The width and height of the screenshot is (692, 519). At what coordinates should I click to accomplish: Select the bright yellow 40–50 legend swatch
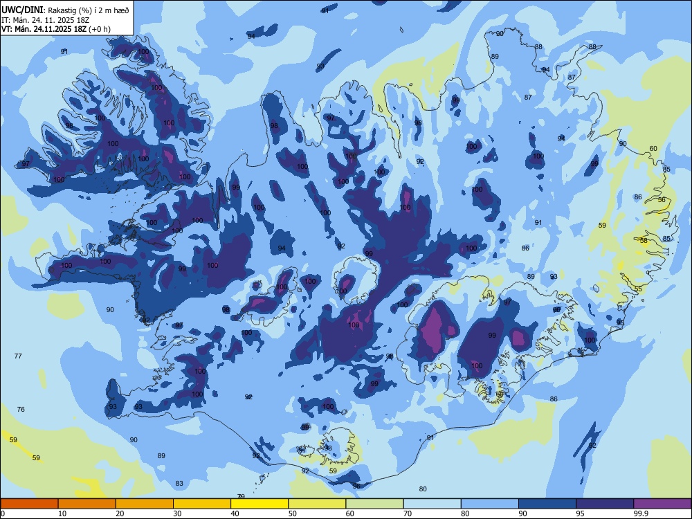point(259,504)
